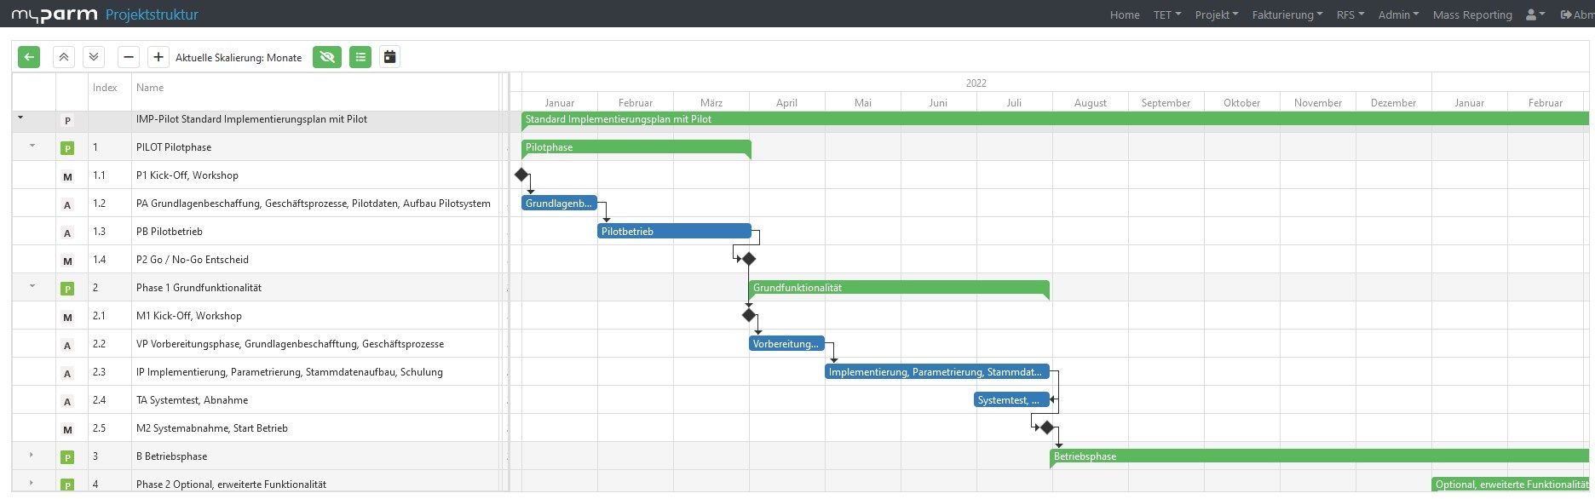
Task: Expand the B Betriebsphase row
Action: point(32,456)
